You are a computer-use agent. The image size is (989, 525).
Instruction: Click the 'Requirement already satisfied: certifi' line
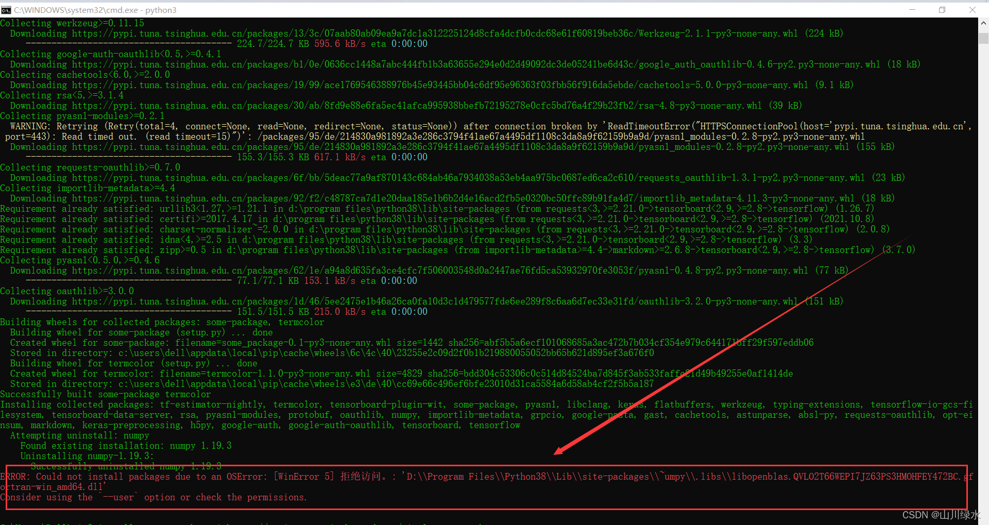pyautogui.click(x=437, y=219)
